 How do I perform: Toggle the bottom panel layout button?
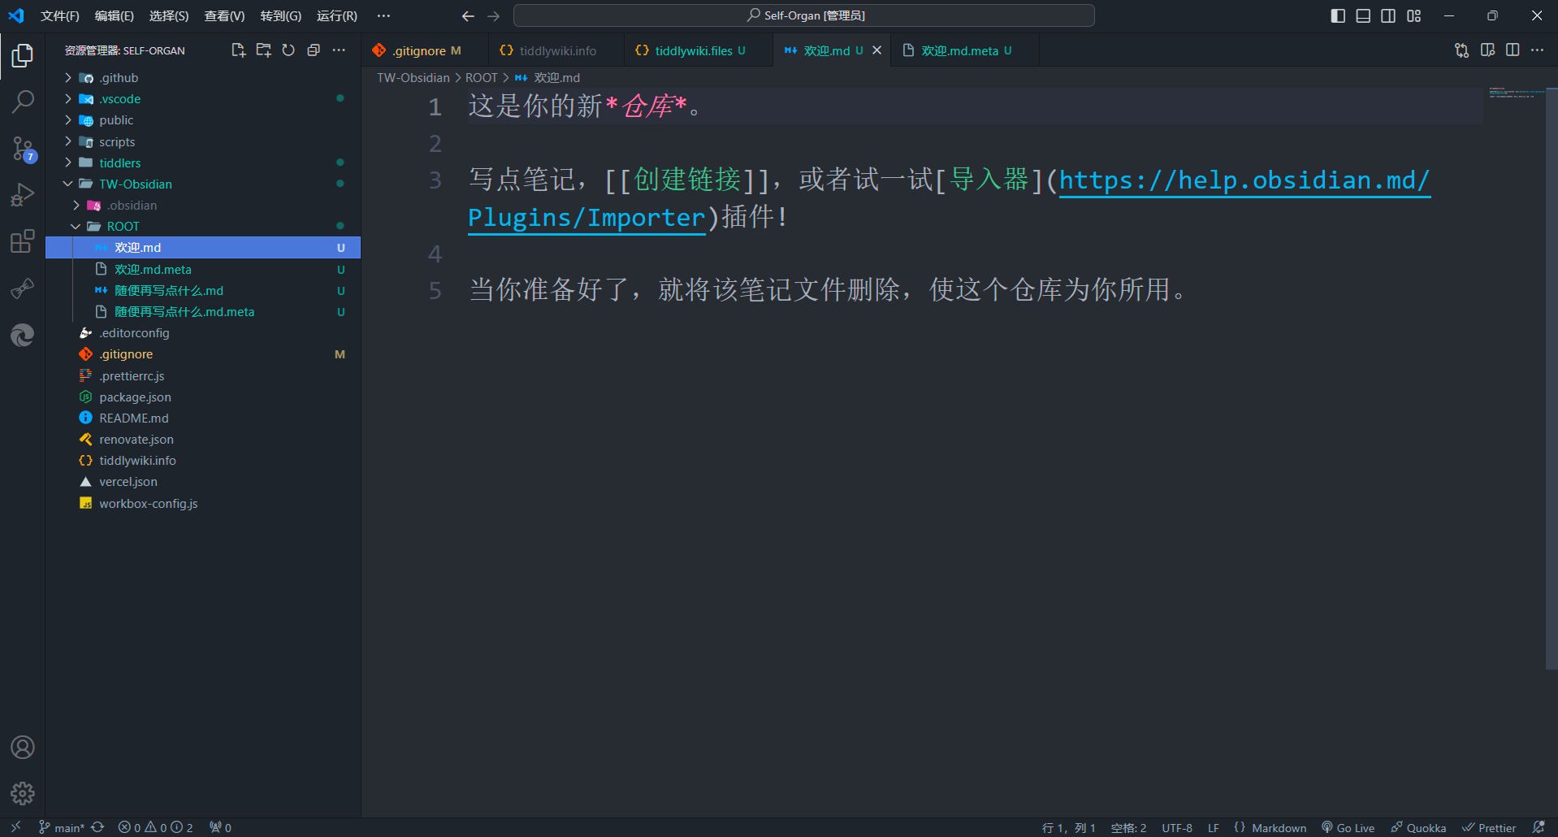pos(1363,15)
